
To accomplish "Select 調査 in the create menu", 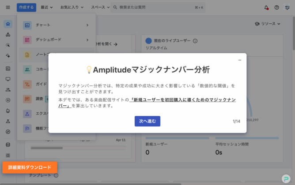I will pyautogui.click(x=39, y=99).
